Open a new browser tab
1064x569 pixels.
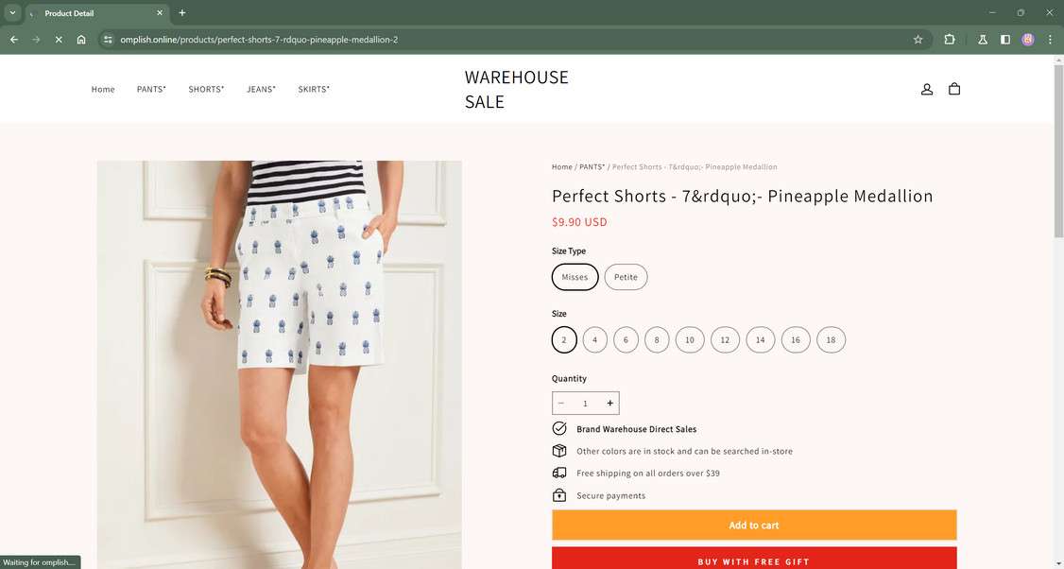click(x=182, y=13)
